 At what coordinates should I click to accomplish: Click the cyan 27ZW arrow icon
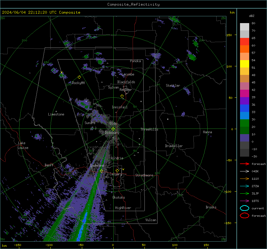point(244,186)
